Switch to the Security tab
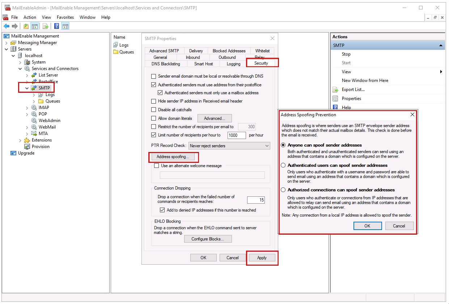Image resolution: width=449 pixels, height=304 pixels. 261,63
